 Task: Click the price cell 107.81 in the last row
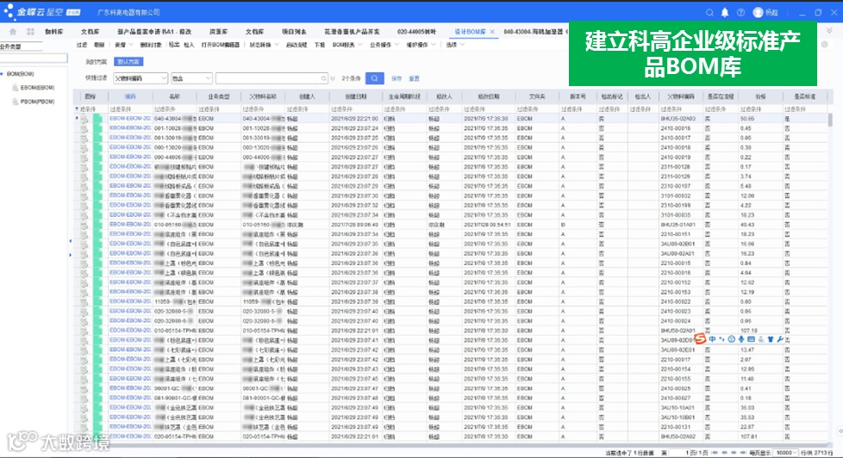tap(749, 436)
